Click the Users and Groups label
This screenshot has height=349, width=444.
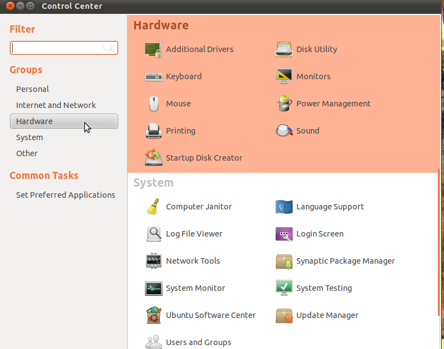(198, 342)
